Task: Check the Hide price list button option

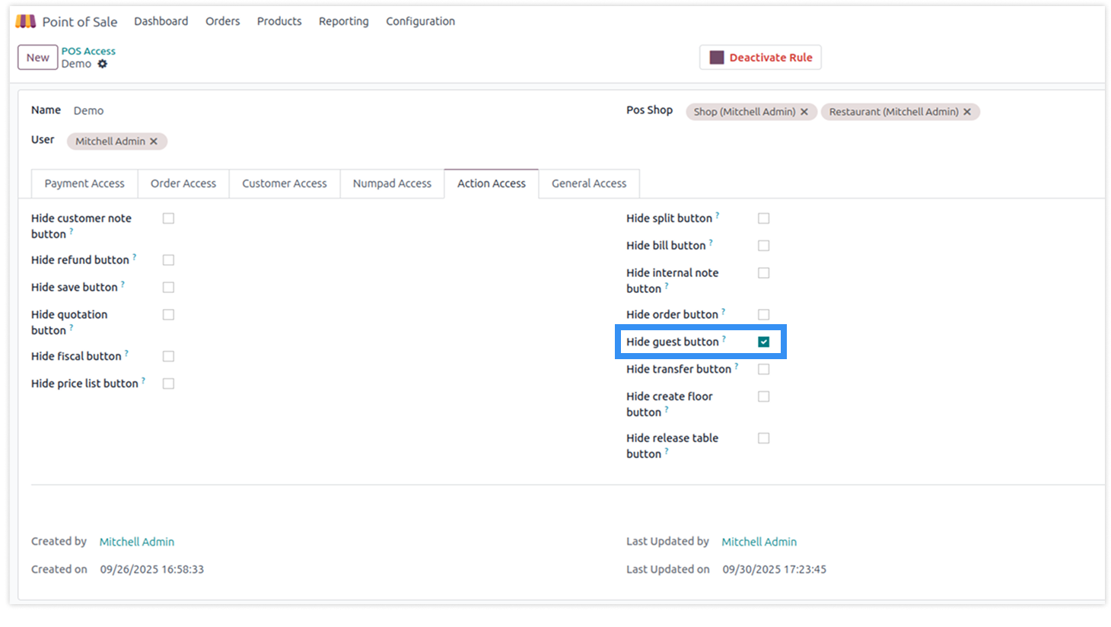Action: [x=168, y=384]
